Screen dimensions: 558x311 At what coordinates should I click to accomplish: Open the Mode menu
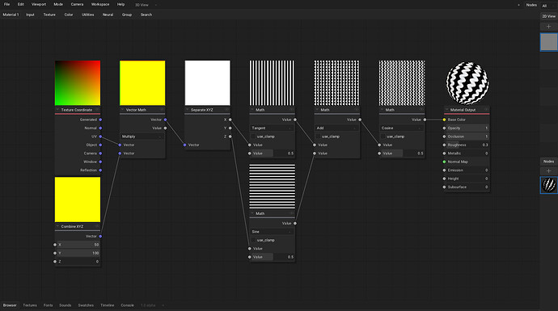tap(58, 4)
